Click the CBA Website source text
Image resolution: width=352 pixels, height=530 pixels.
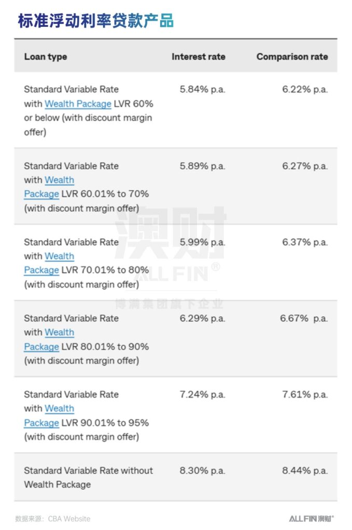click(69, 519)
